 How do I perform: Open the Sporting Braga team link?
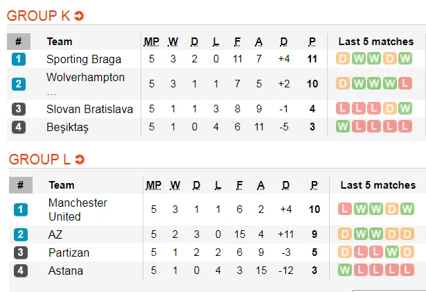click(x=83, y=59)
